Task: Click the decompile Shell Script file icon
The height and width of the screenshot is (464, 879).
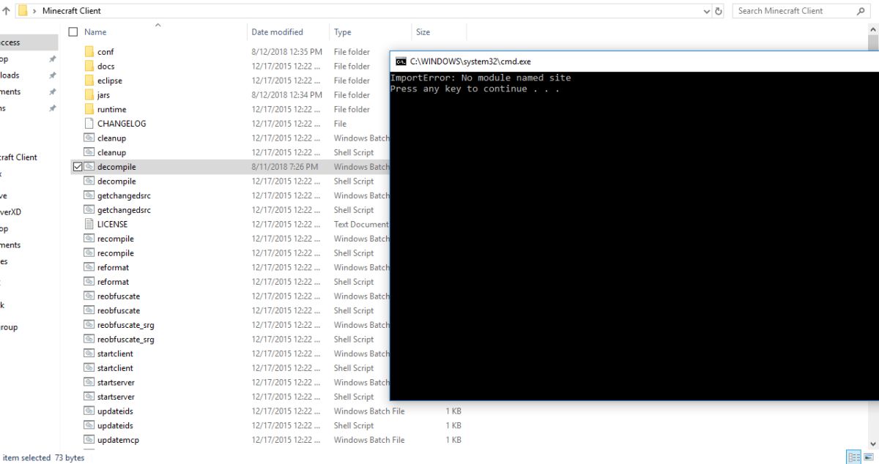Action: 89,182
